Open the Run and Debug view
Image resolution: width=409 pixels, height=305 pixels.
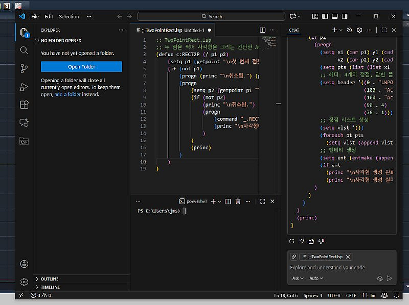pyautogui.click(x=24, y=86)
